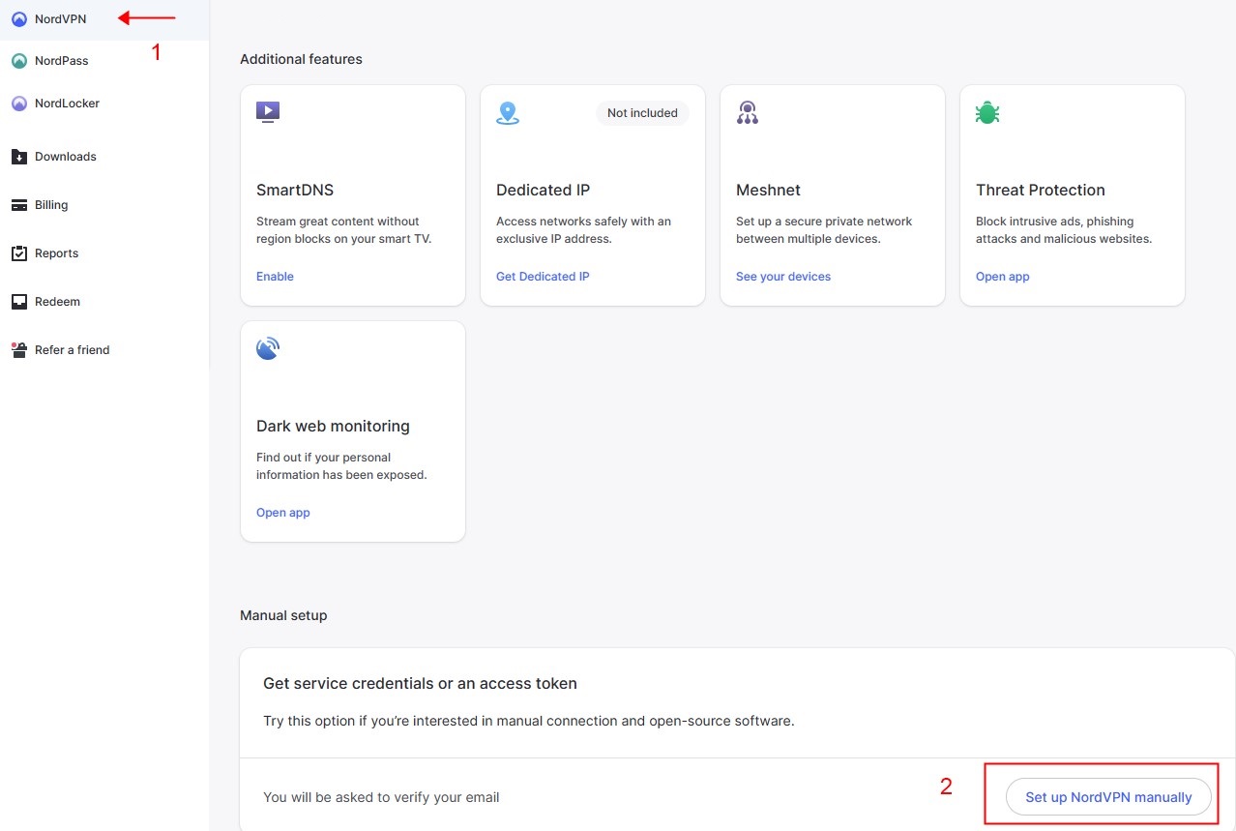Select the Dedicated IP card title
Viewport: 1236px width, 831px height.
coord(543,190)
